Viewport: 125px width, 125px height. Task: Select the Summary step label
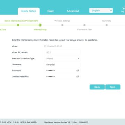click(x=107, y=21)
